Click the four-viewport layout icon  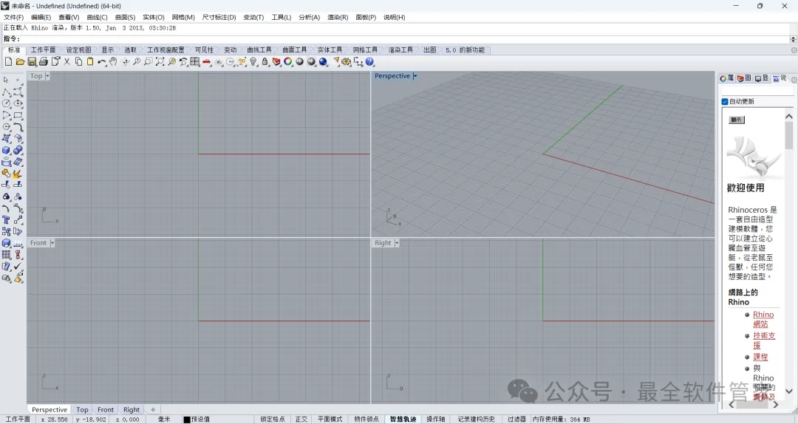195,61
